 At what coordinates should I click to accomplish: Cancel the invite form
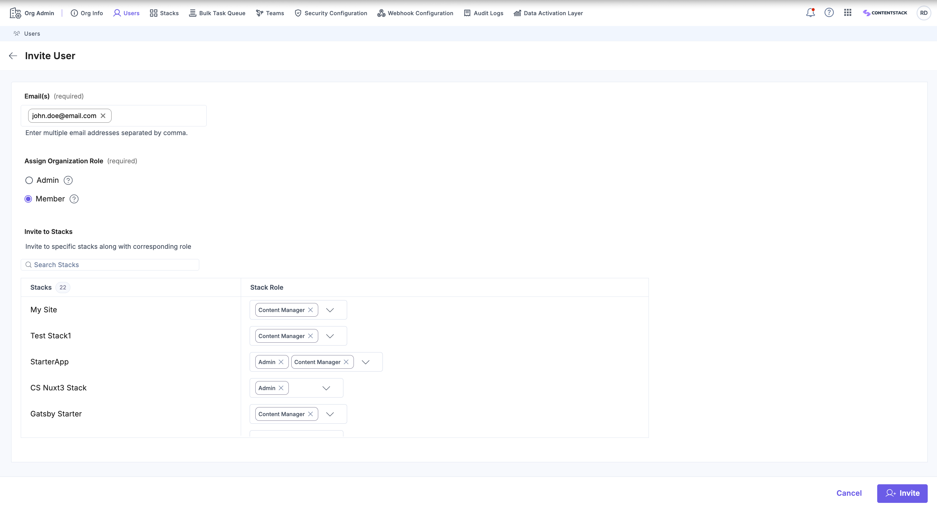point(849,493)
